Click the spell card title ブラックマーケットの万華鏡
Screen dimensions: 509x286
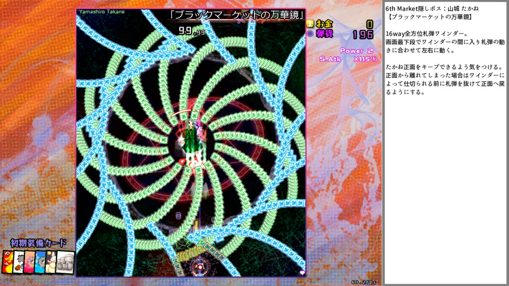point(238,15)
